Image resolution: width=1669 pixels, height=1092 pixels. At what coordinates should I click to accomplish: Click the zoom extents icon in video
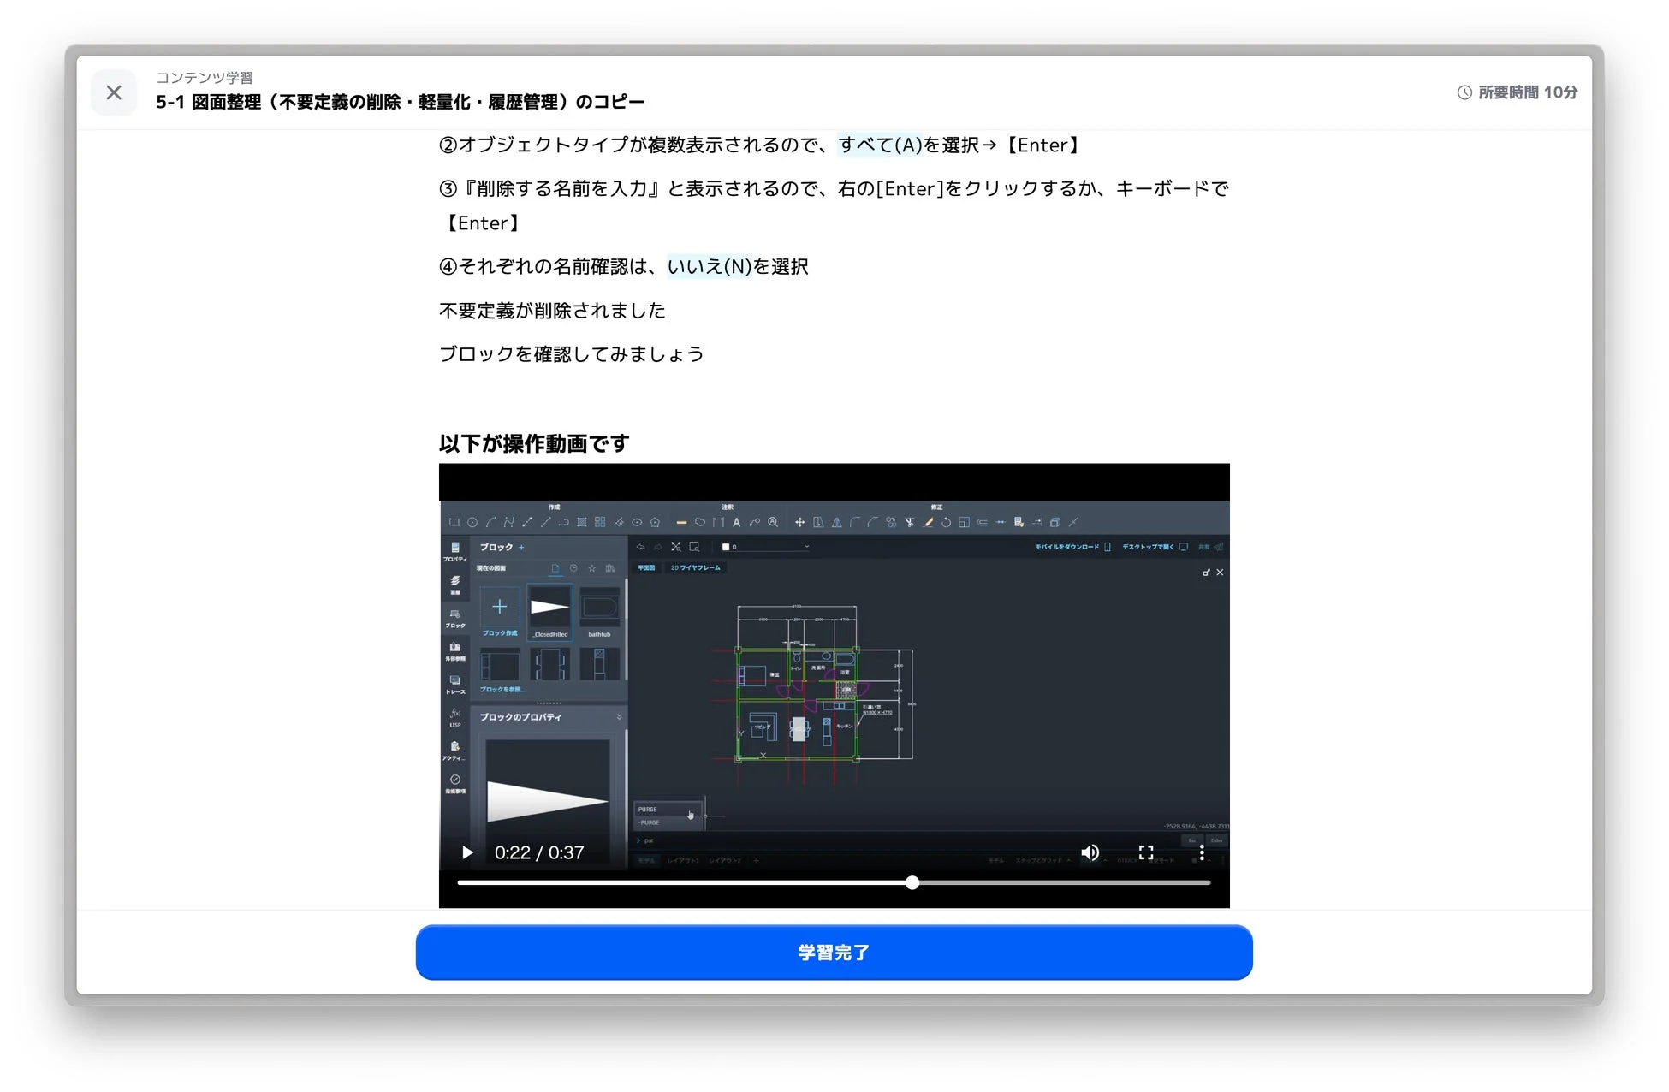(x=676, y=547)
